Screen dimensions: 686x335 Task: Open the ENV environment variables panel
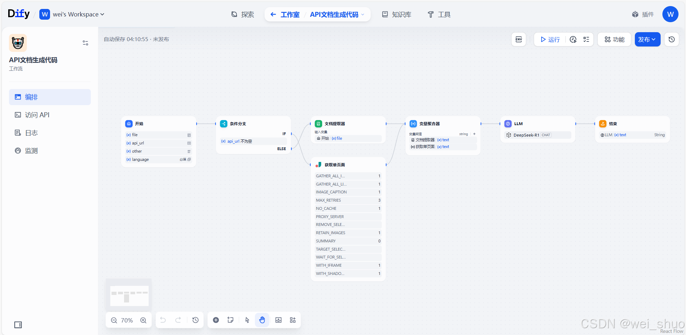tap(518, 39)
